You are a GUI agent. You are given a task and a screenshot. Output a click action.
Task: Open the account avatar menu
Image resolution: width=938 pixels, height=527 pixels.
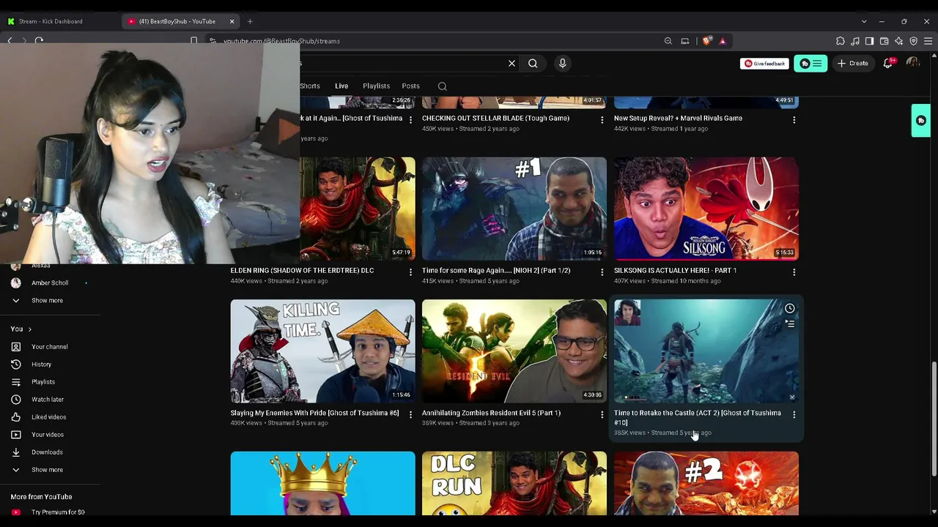tap(913, 64)
